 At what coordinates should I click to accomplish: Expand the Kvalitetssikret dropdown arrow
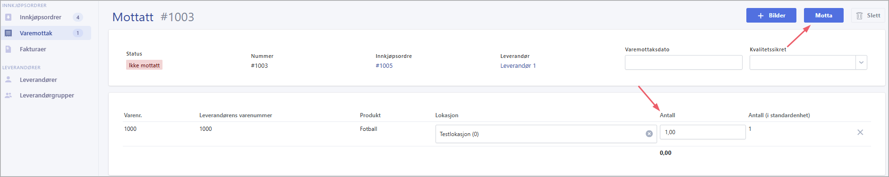pos(861,63)
